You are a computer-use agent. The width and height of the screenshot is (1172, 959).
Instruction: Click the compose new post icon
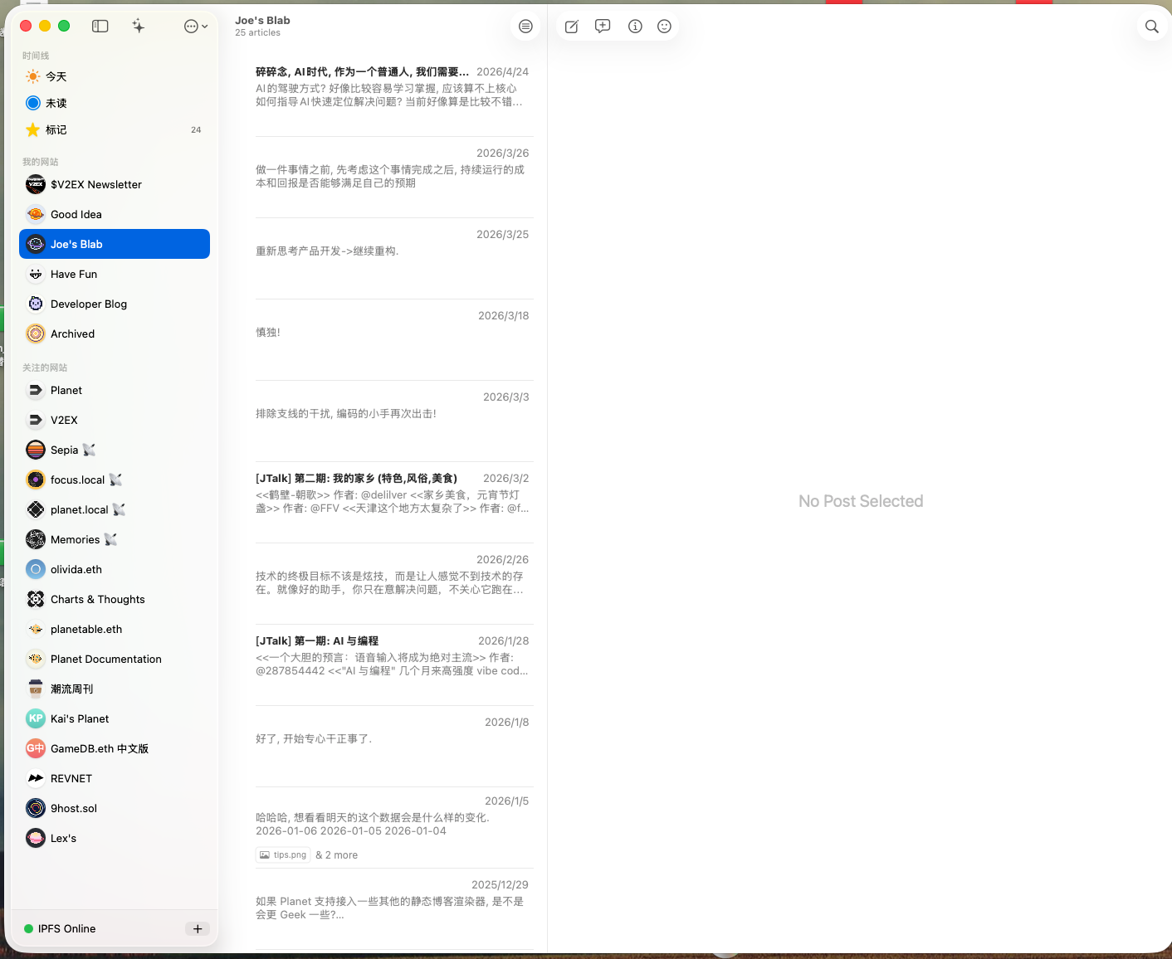click(572, 27)
